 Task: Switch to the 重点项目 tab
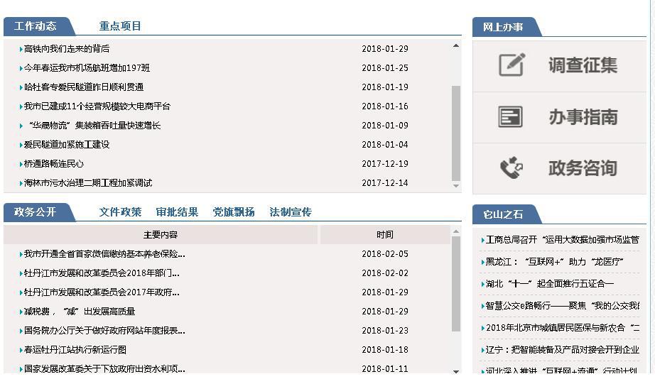(120, 26)
